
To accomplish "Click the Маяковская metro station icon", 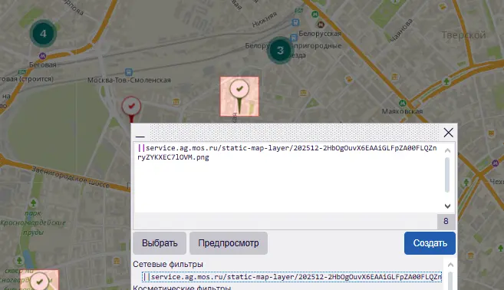I will tap(402, 104).
